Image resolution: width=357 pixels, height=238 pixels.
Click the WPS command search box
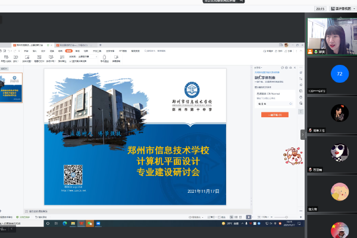click(155, 51)
